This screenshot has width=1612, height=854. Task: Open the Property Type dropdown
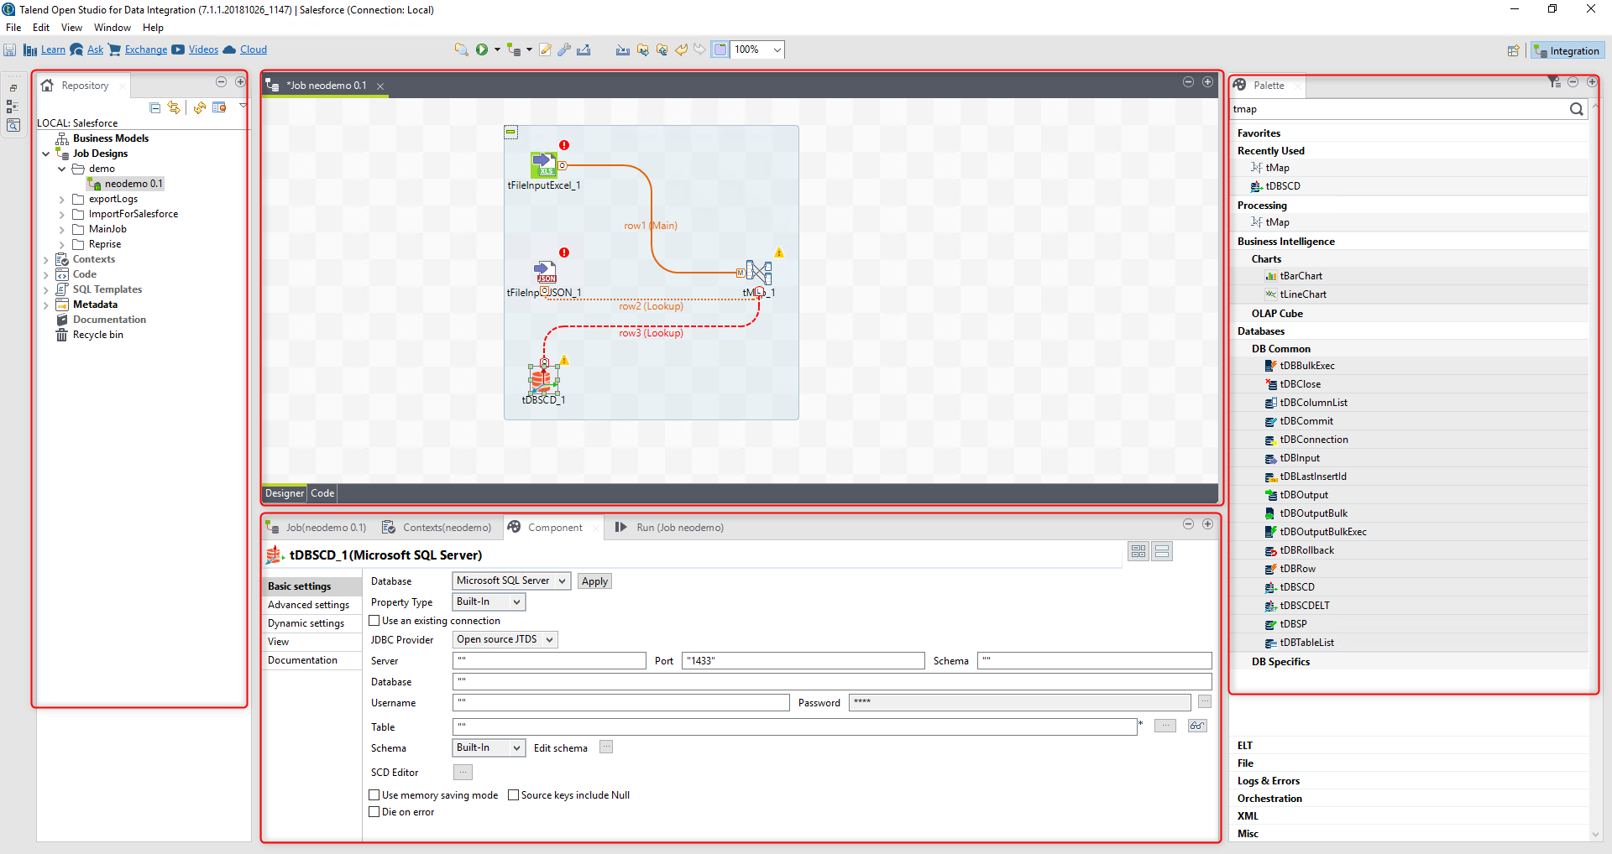[489, 601]
